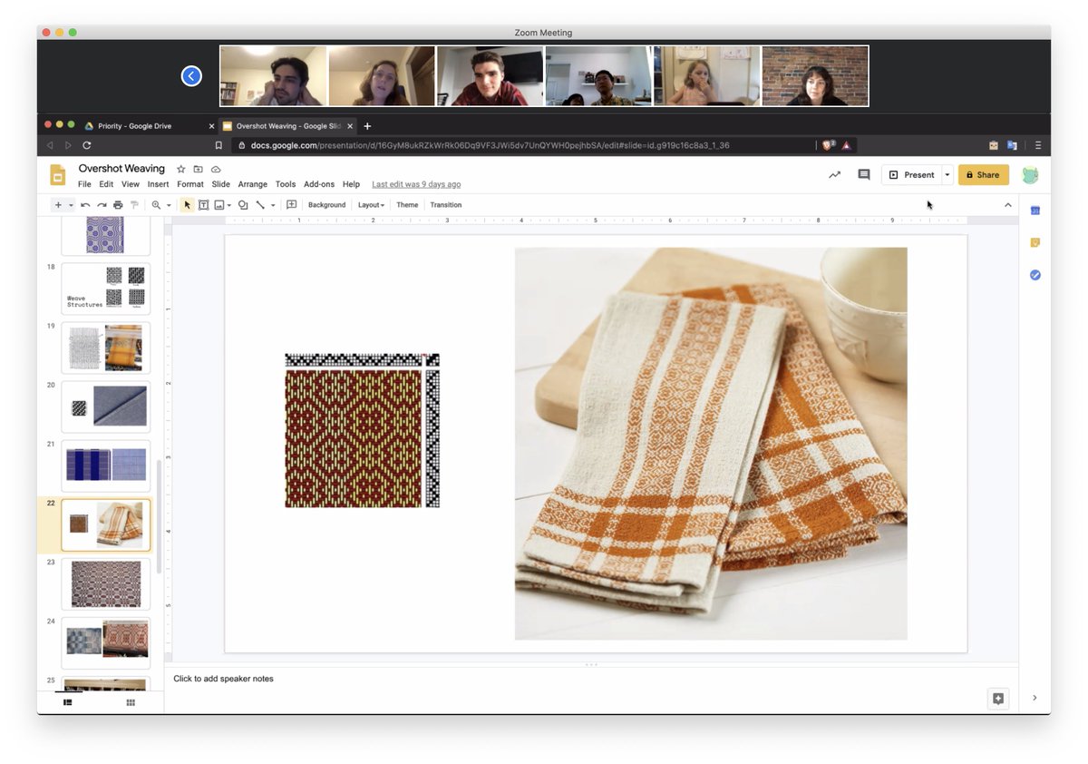Open the Help menu
The height and width of the screenshot is (764, 1088).
pos(351,184)
